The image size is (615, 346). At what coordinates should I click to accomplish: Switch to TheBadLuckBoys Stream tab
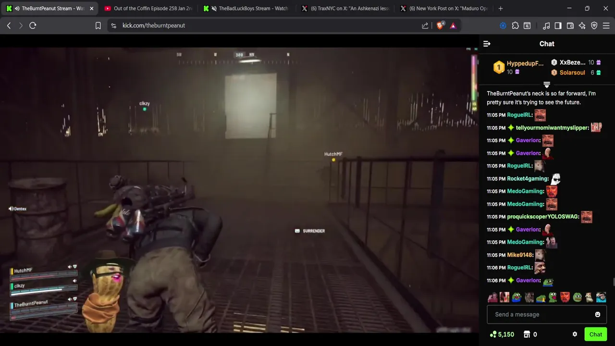(248, 9)
